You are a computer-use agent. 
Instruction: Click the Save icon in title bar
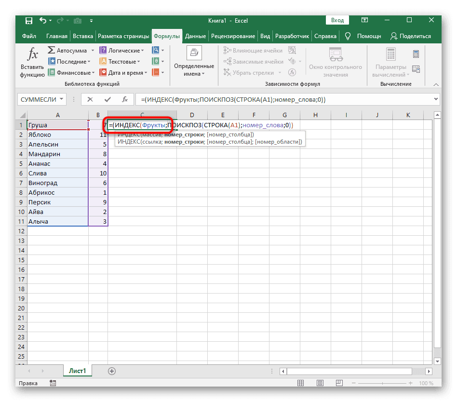[x=29, y=21]
